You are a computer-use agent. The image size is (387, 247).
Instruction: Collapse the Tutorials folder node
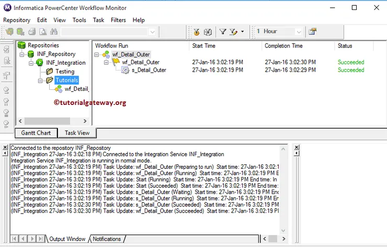(40, 80)
